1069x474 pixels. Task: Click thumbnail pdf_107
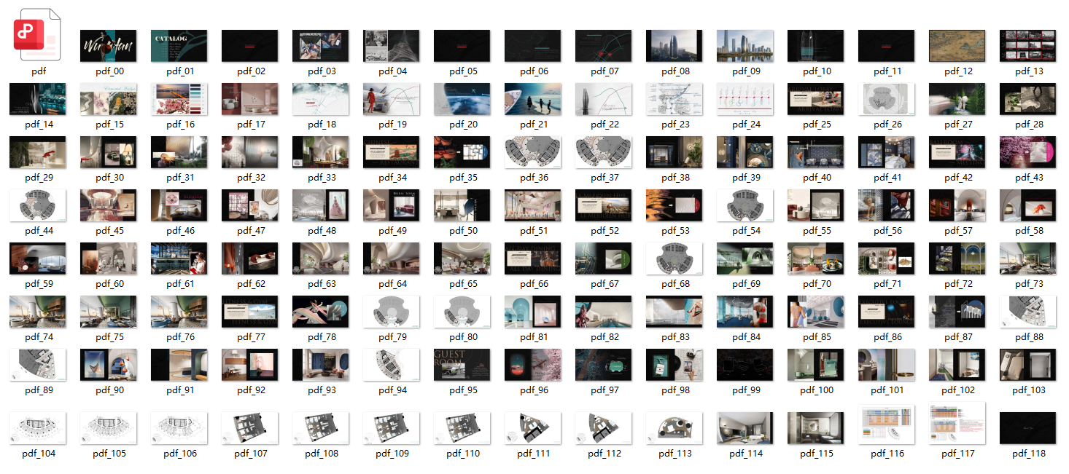coord(250,428)
